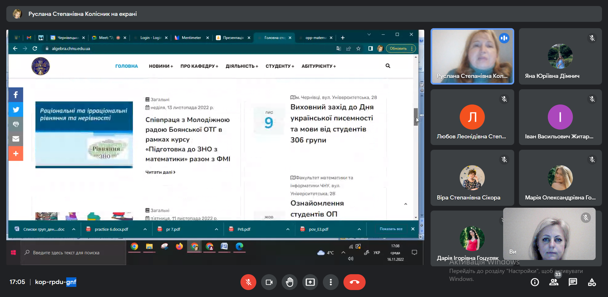Expand НОВИНИ menu on site
Screen dimensions: 608x297
[161, 66]
